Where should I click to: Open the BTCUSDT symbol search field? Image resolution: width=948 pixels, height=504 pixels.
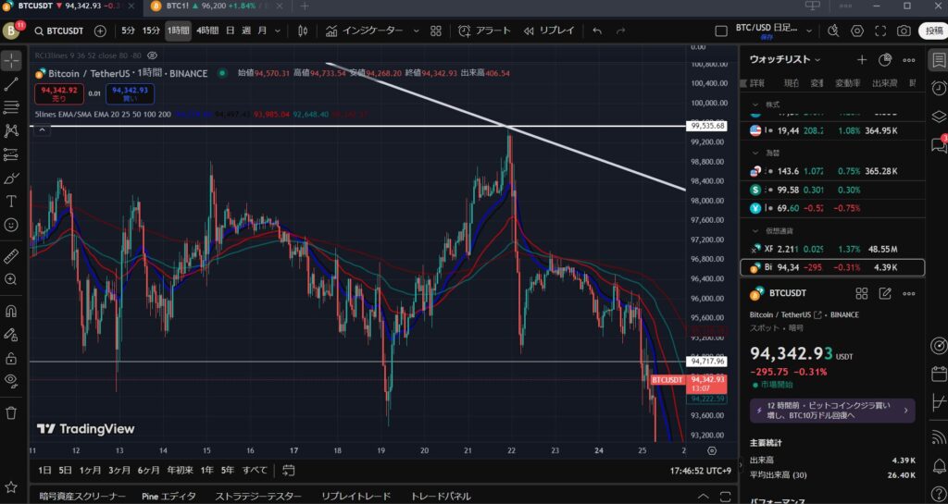coord(59,31)
